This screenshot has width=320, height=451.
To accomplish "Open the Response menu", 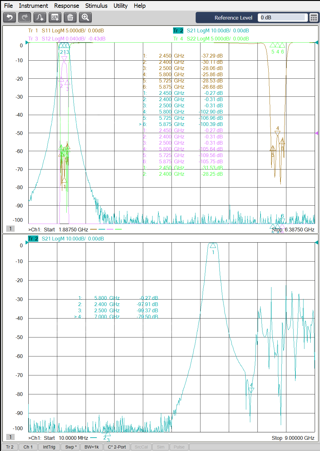I will pos(66,6).
